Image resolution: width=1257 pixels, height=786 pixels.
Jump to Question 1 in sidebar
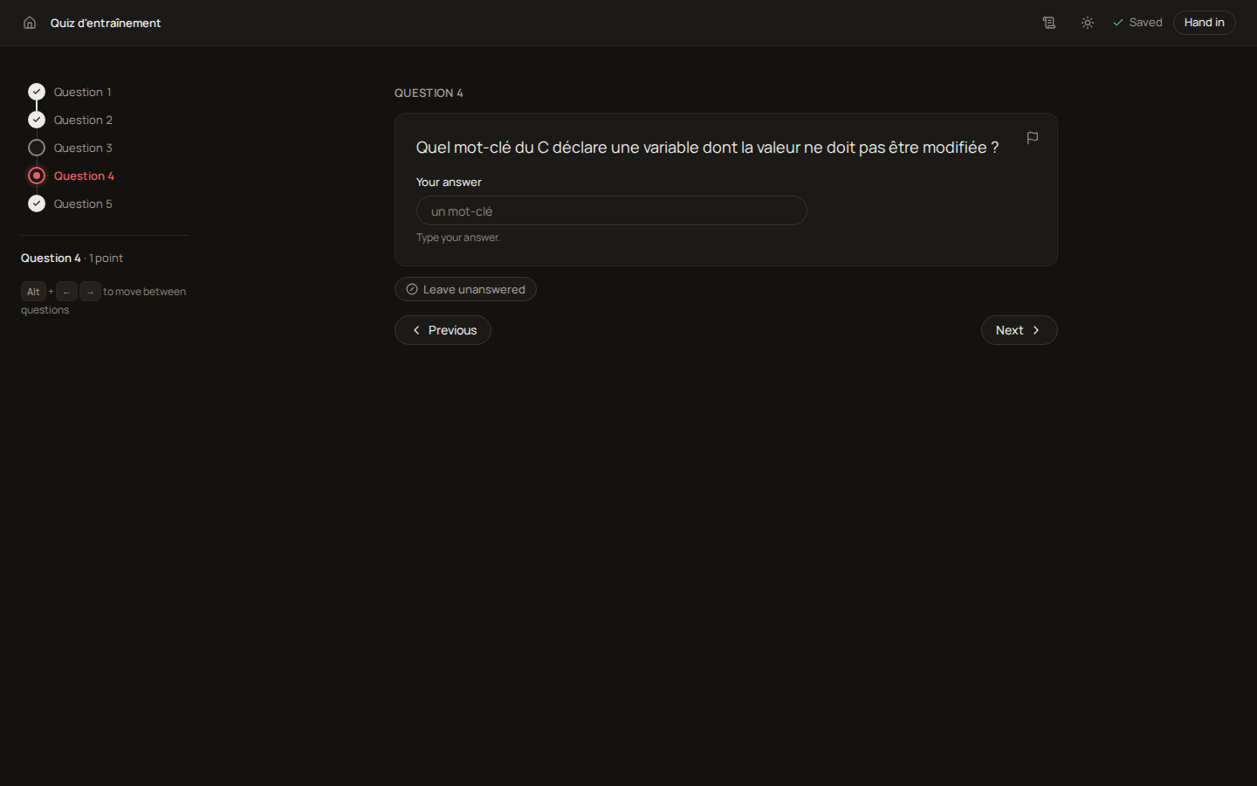click(70, 92)
